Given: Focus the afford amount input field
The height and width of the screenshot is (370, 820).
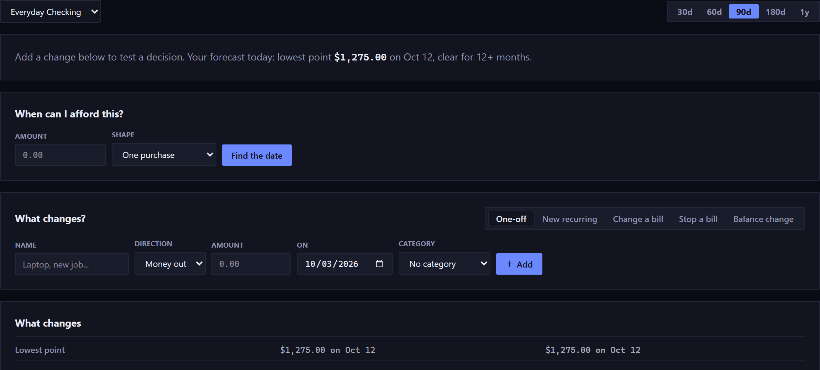Looking at the screenshot, I should (x=61, y=155).
